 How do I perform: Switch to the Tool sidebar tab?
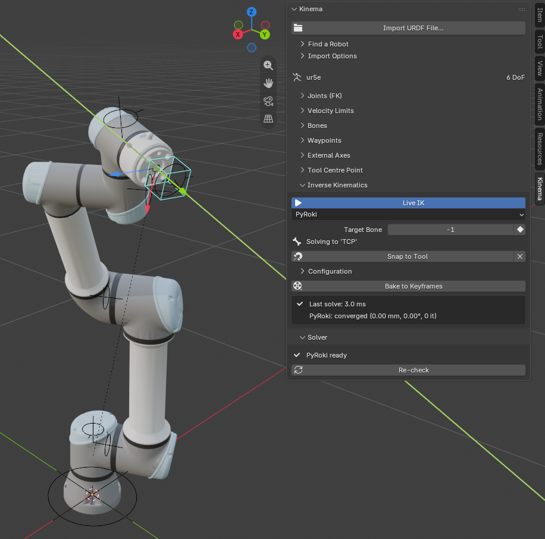(540, 42)
